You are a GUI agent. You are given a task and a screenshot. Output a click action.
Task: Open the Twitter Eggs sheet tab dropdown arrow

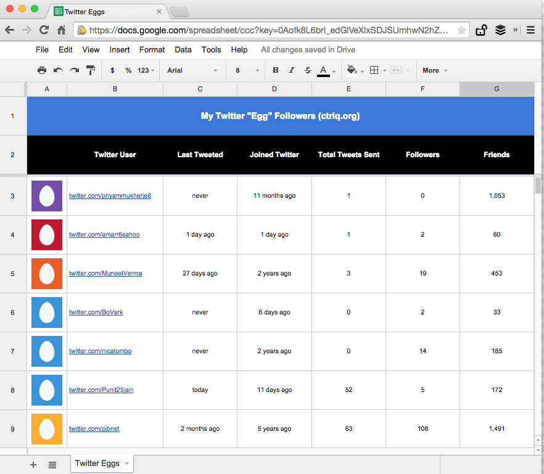(x=126, y=464)
